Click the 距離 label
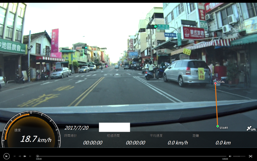 [196, 136]
